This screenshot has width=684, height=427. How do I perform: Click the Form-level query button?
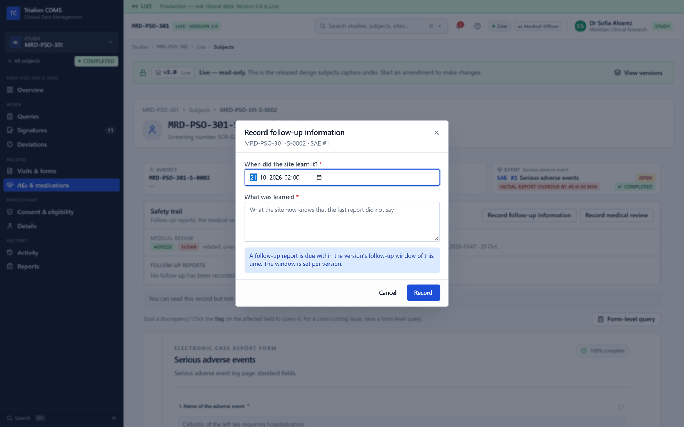[626, 319]
